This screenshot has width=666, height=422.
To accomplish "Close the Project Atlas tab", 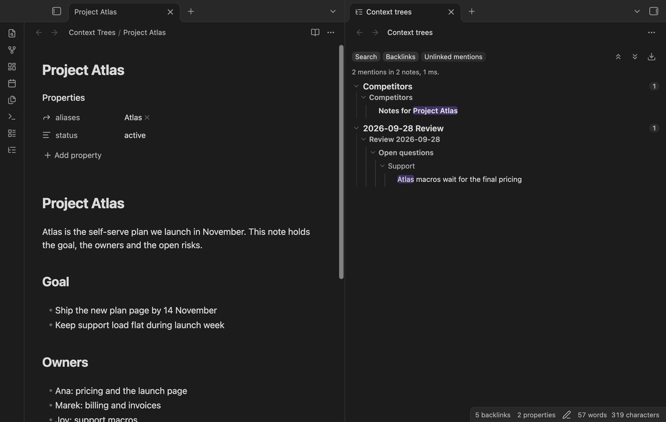I will click(x=170, y=12).
